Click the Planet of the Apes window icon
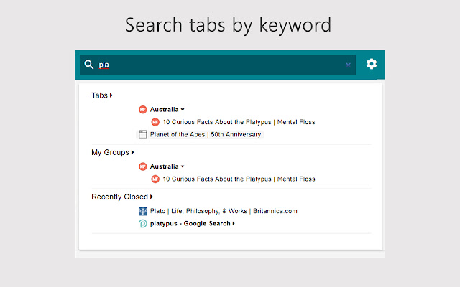The height and width of the screenshot is (287, 460). 143,134
